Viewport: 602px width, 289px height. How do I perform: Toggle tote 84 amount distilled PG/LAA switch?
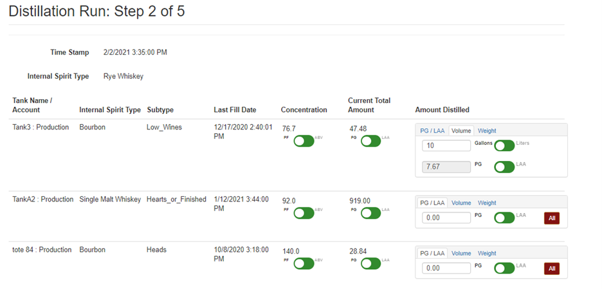click(504, 268)
